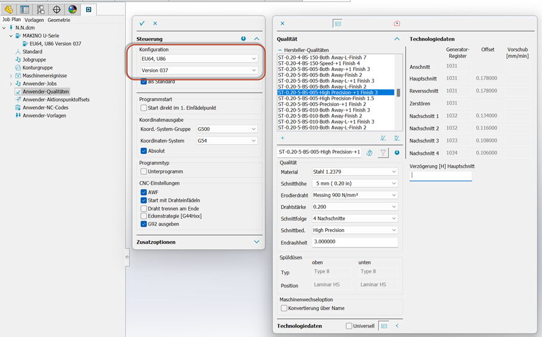The width and height of the screenshot is (542, 337).
Task: Click the red icon atop the Qualität dialog
Action: click(x=397, y=23)
